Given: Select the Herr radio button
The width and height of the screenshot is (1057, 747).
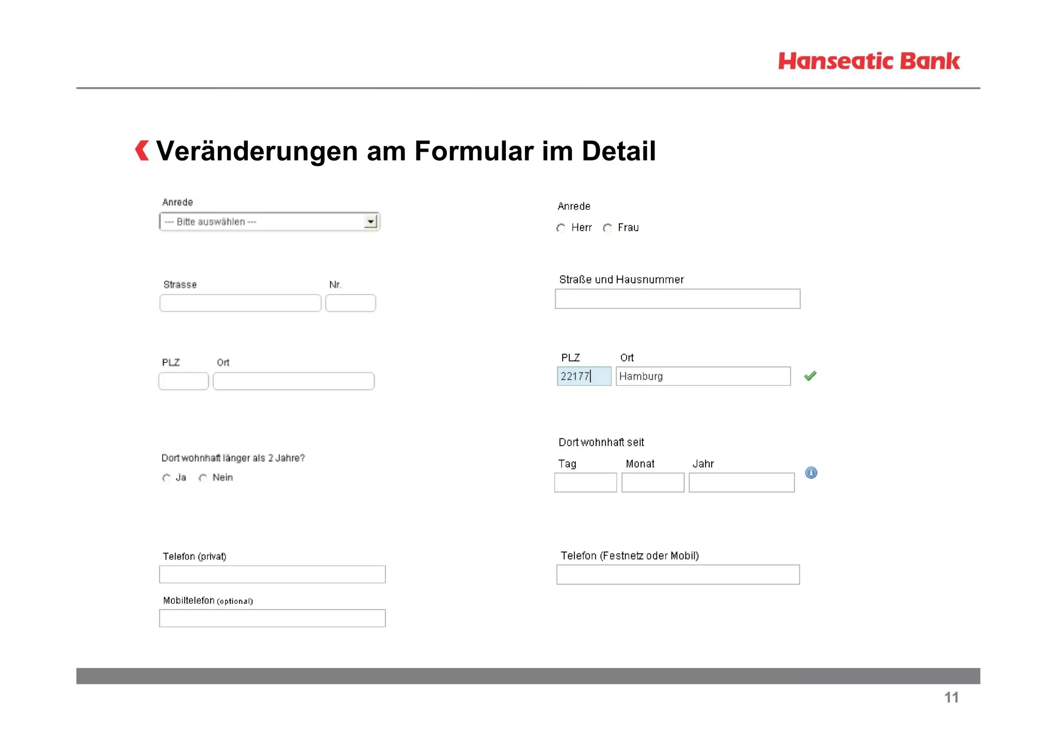Looking at the screenshot, I should [x=561, y=228].
